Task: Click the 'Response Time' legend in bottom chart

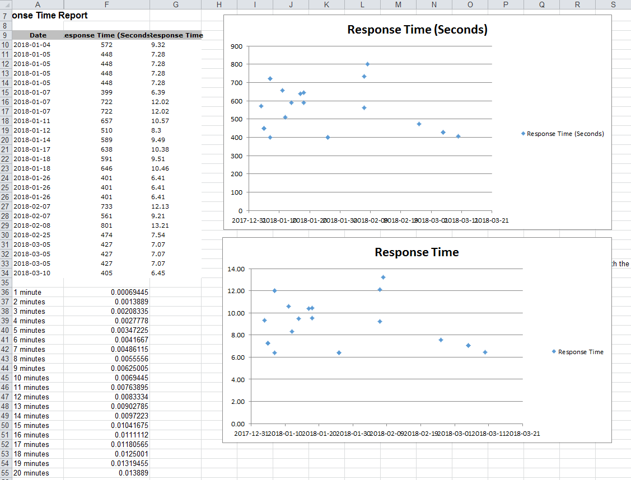Action: point(577,352)
